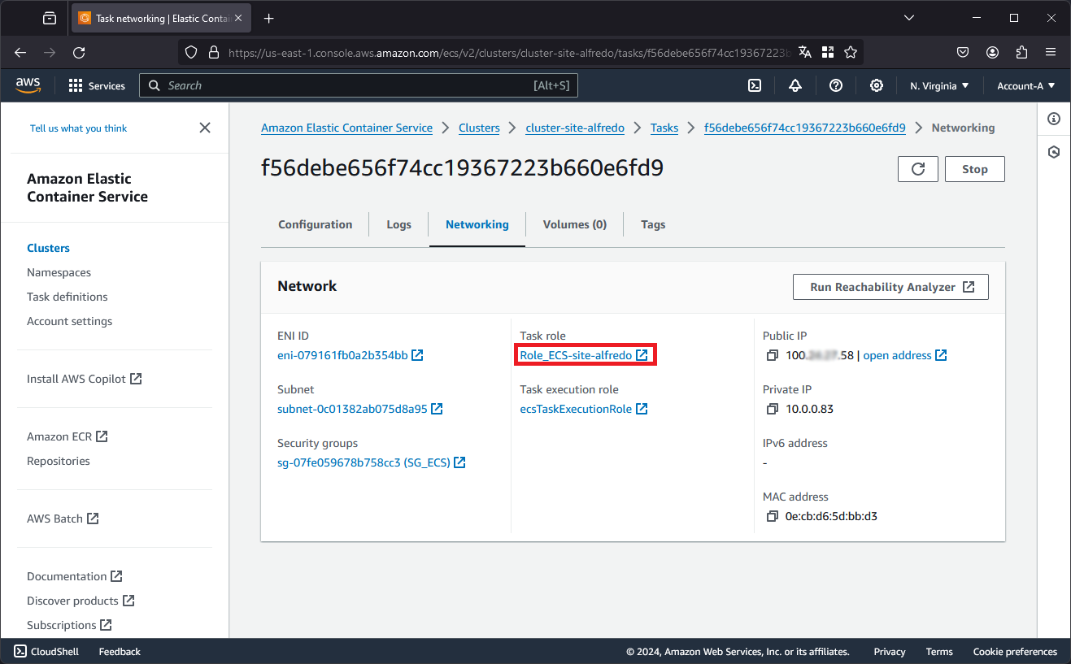This screenshot has width=1071, height=664.
Task: Open info panel icon on right sidebar
Action: tap(1054, 119)
